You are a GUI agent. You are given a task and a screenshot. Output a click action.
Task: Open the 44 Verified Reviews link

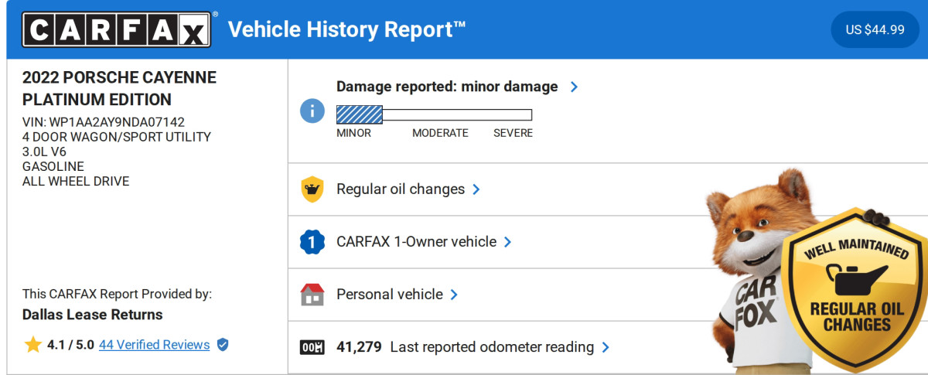(x=154, y=345)
